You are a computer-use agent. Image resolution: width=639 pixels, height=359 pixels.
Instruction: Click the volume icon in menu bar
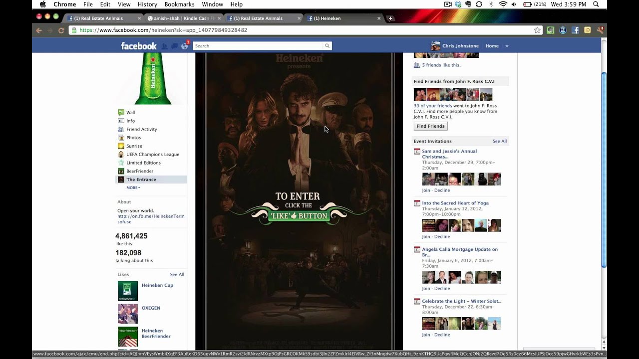[x=514, y=4]
